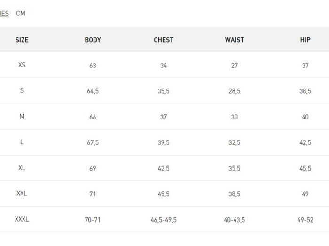329x246 pixels.
Task: Select the XL size row label
Action: 22,168
